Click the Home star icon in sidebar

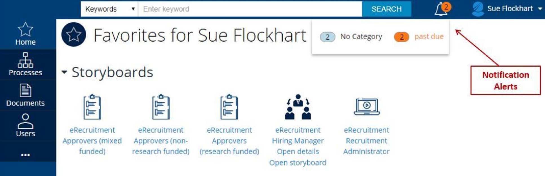click(x=25, y=30)
